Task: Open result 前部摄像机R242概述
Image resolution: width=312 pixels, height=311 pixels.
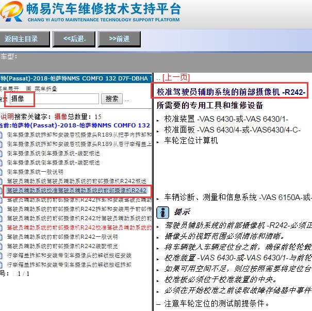Action: coord(77,181)
